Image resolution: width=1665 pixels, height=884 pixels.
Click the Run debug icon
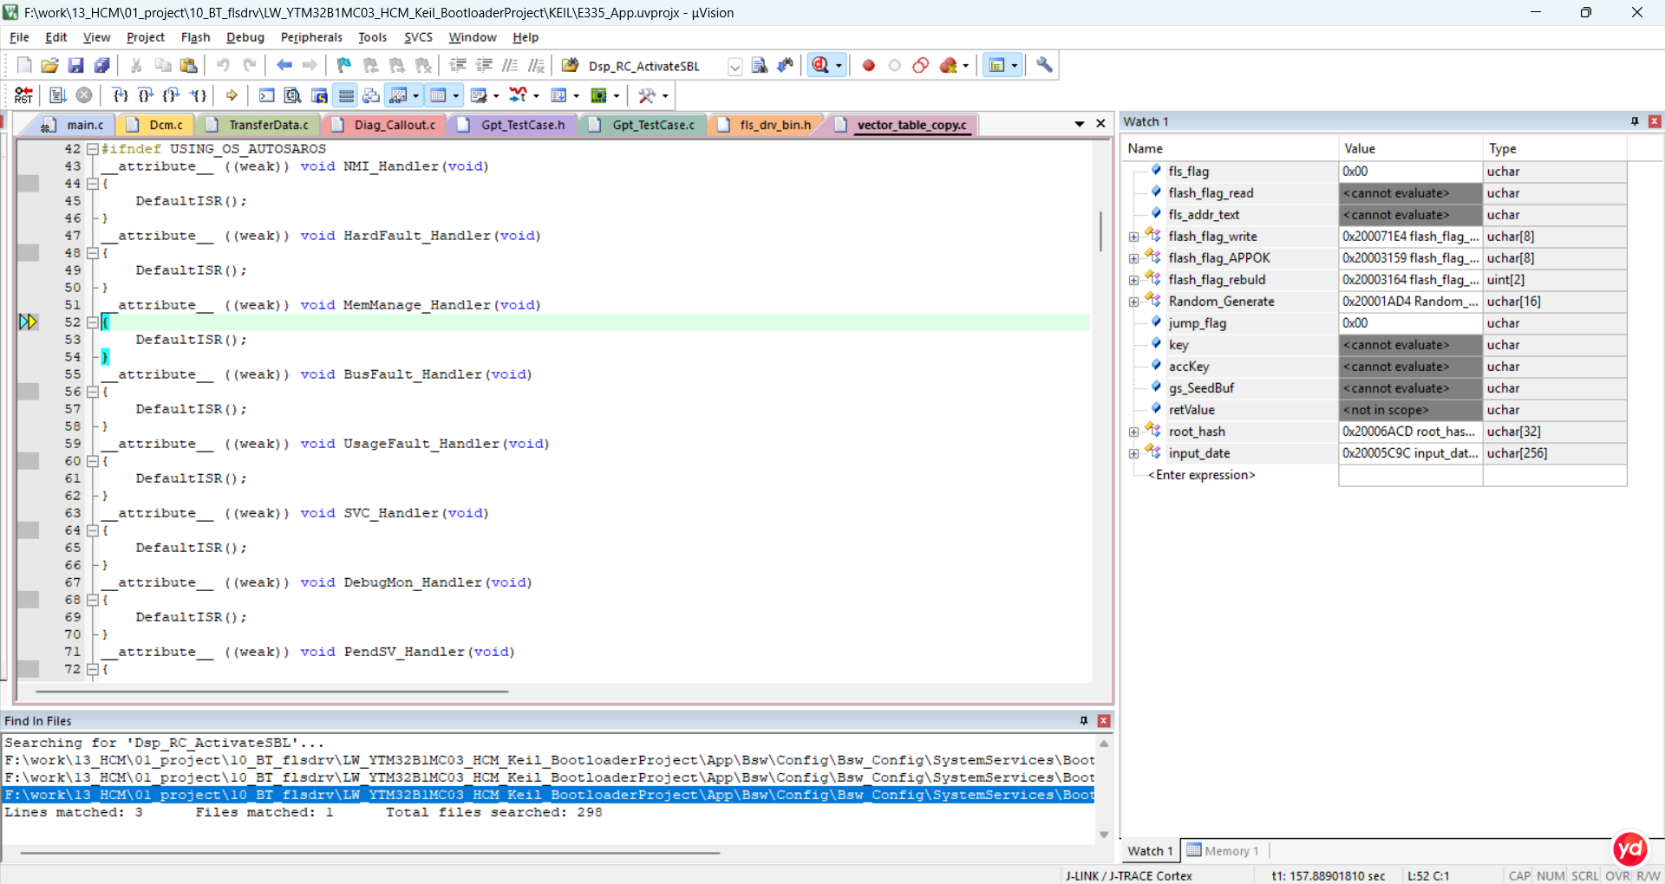[58, 95]
